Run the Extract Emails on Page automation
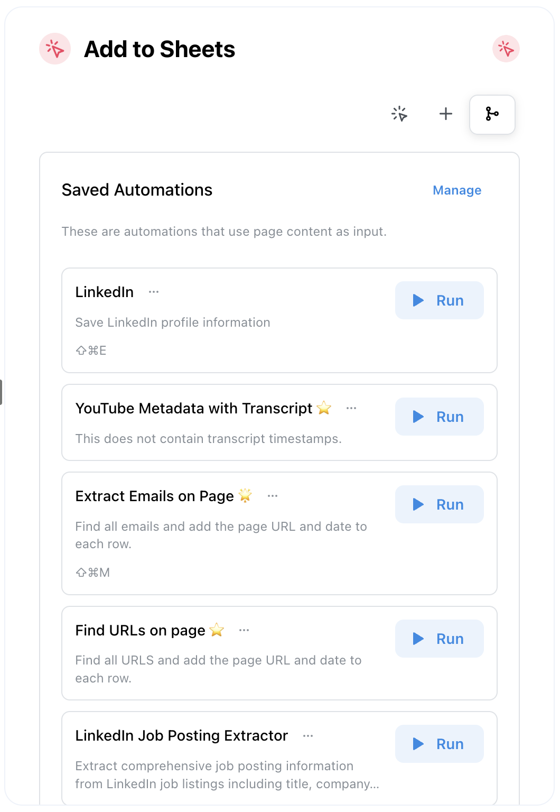Image resolution: width=560 pixels, height=812 pixels. click(439, 504)
